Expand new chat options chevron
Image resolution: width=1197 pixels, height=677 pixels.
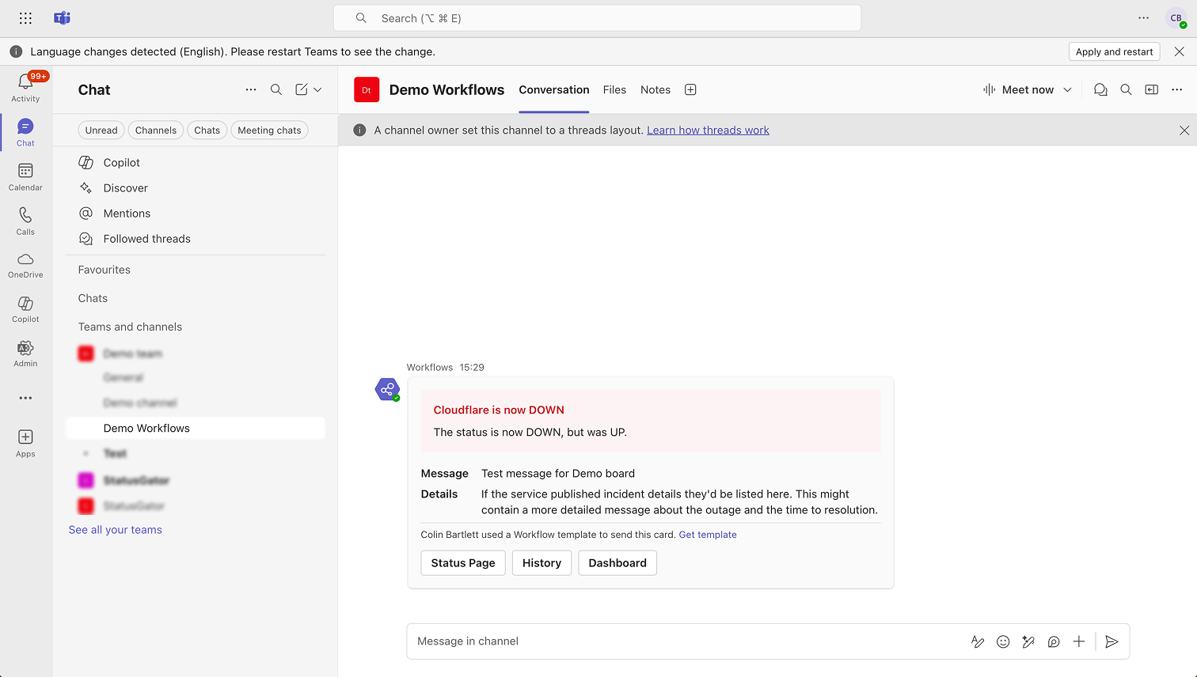[318, 89]
